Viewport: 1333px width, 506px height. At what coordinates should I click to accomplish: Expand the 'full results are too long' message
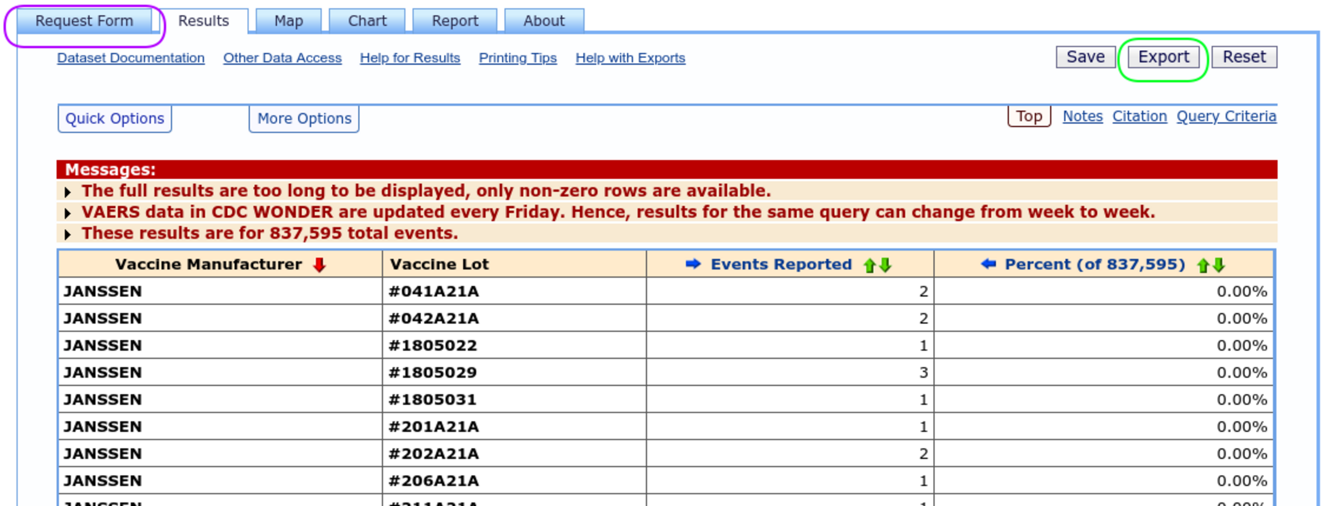68,192
